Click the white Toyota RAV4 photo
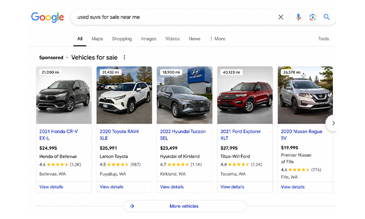365x219 pixels. (x=124, y=95)
